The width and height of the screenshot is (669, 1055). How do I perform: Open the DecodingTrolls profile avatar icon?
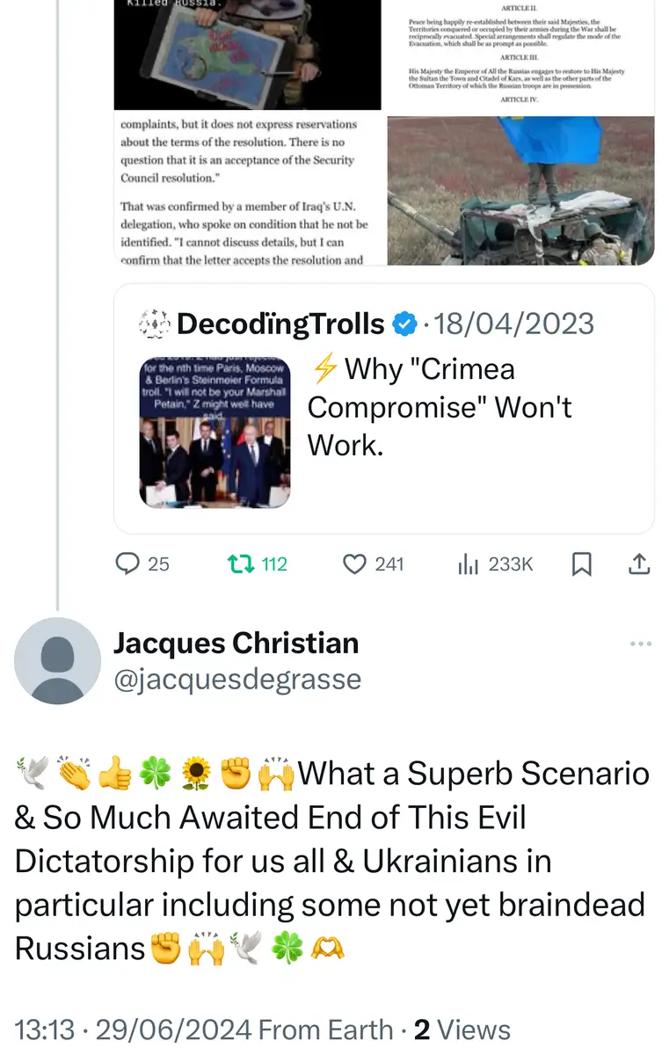click(x=155, y=324)
